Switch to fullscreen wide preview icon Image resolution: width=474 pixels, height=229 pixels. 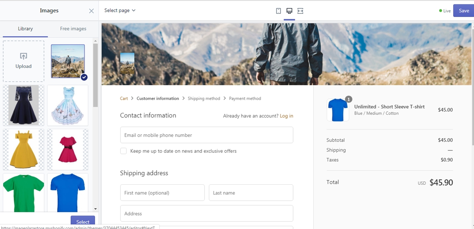coord(300,11)
